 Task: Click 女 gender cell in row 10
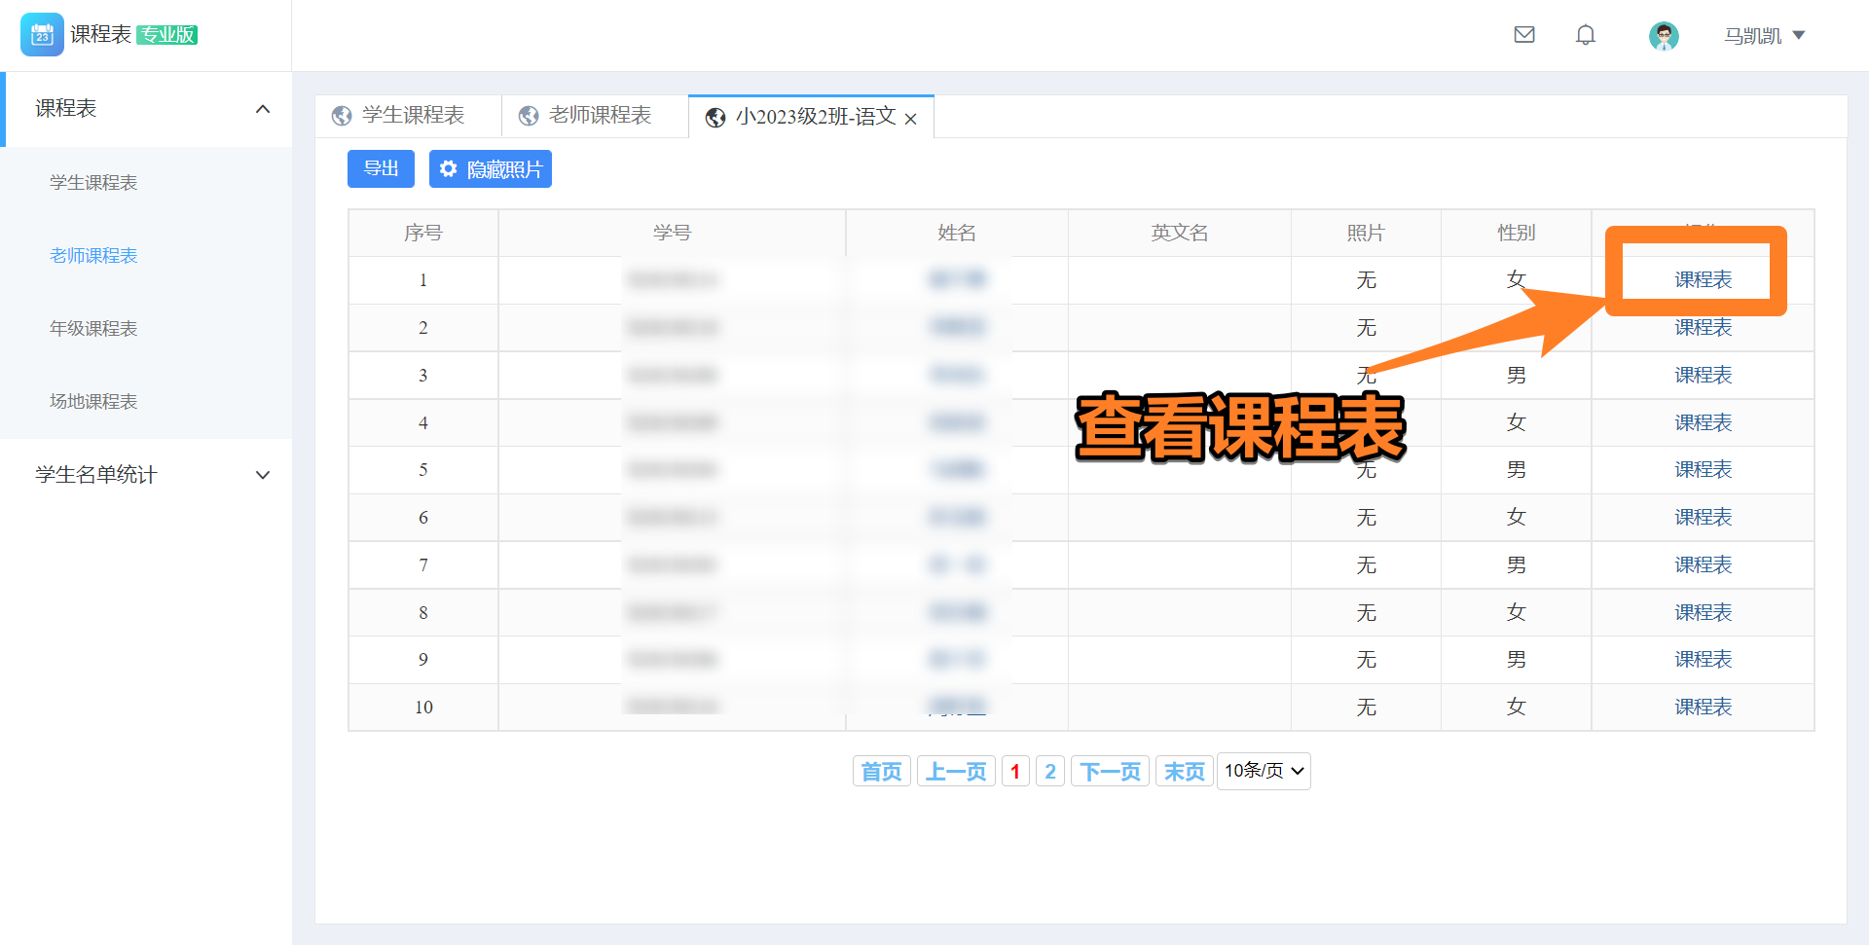(1517, 708)
